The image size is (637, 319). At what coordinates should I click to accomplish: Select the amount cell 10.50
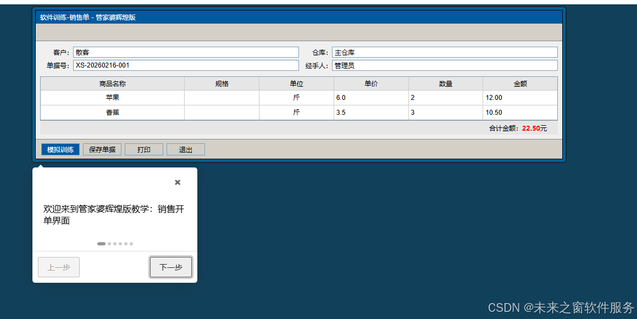[520, 113]
